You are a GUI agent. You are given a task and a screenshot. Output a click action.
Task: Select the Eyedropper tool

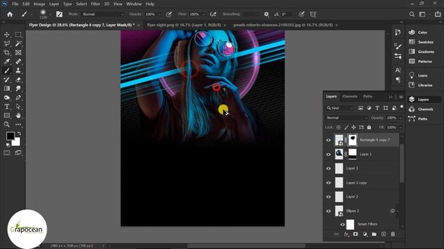pos(7,62)
